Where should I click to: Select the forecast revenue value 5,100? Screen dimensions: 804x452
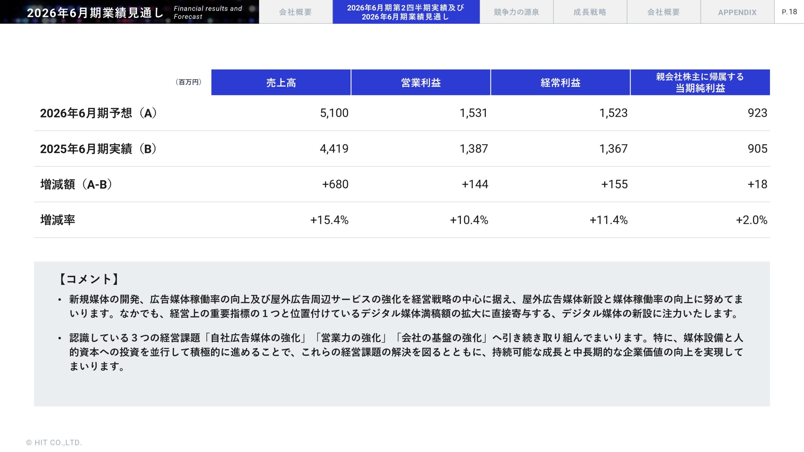pos(334,113)
